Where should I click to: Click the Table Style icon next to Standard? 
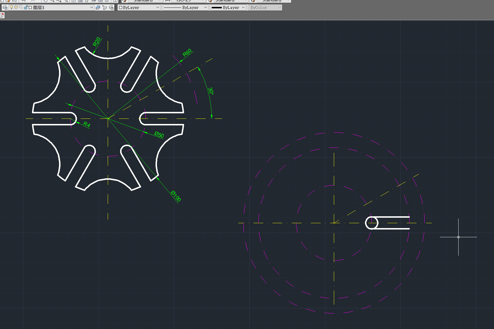pyautogui.click(x=211, y=1)
